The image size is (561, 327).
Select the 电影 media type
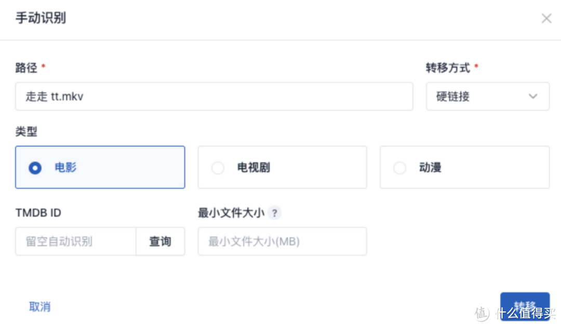click(x=100, y=167)
